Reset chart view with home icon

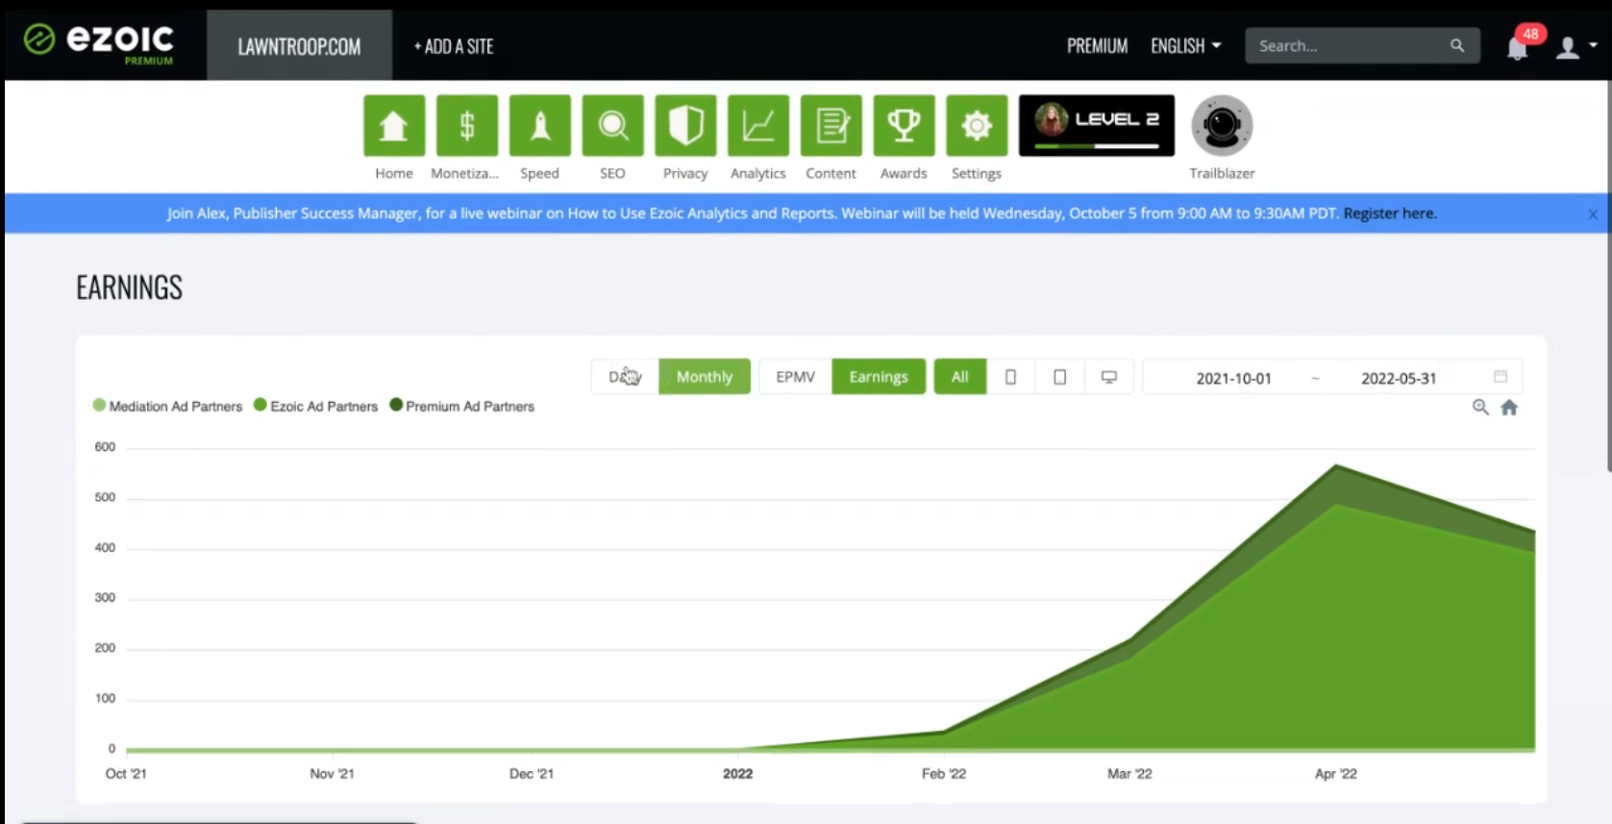click(1509, 408)
